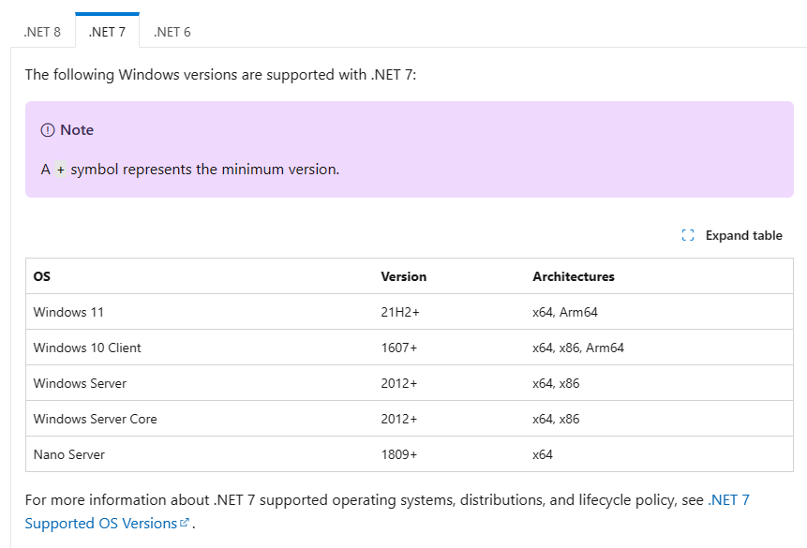Switch to the .NET 6 tab

tap(172, 31)
